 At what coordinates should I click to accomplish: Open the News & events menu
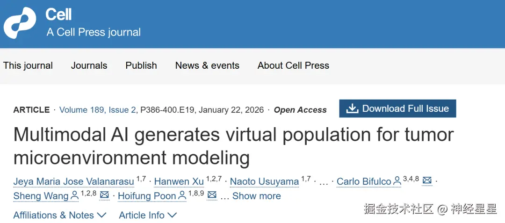[207, 65]
